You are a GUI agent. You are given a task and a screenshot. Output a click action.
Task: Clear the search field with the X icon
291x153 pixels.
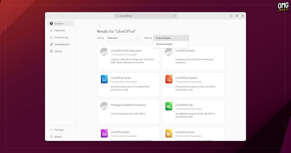[x=175, y=16]
